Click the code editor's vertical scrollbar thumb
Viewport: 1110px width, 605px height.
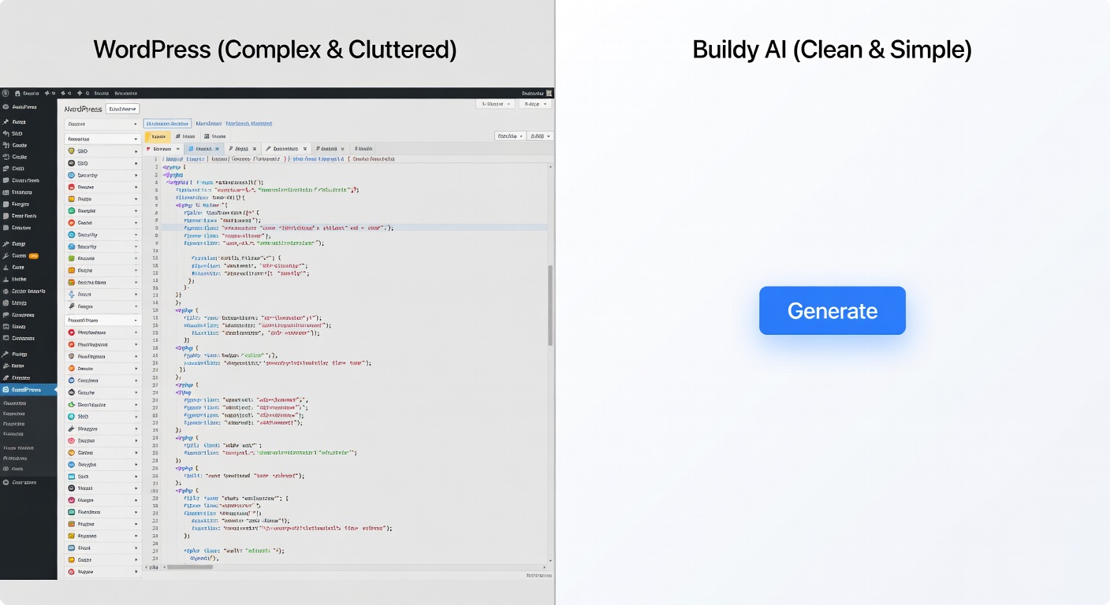(550, 305)
